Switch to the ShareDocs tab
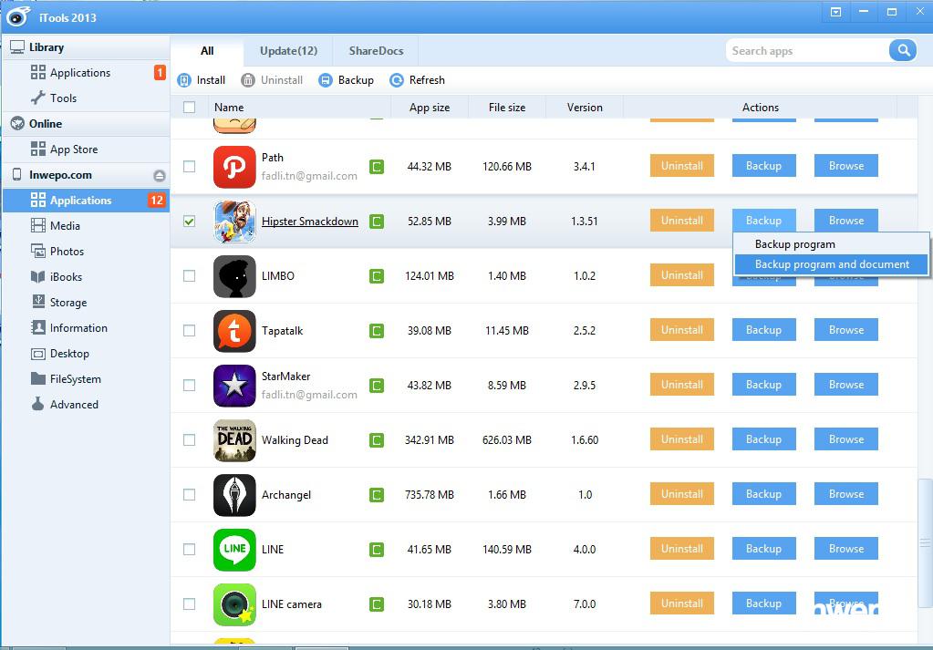This screenshot has width=933, height=650. [376, 51]
